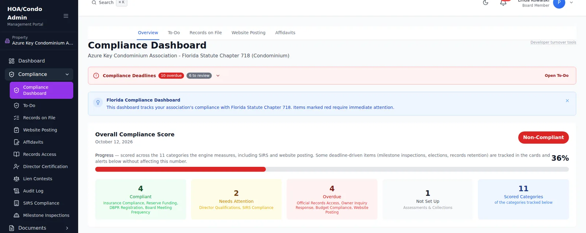Select Azure Key Condominium property selector
586x233 pixels.
pyautogui.click(x=39, y=41)
